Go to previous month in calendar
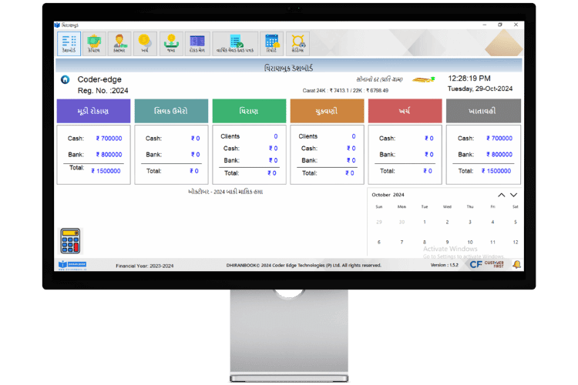Viewport: 578px width, 385px height. tap(502, 196)
